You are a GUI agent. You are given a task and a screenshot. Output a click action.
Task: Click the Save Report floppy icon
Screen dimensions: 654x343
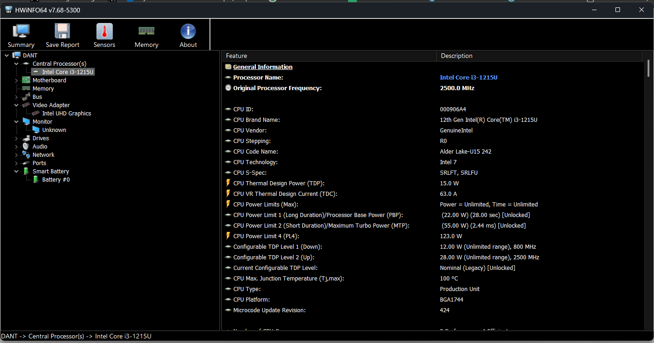click(x=62, y=32)
